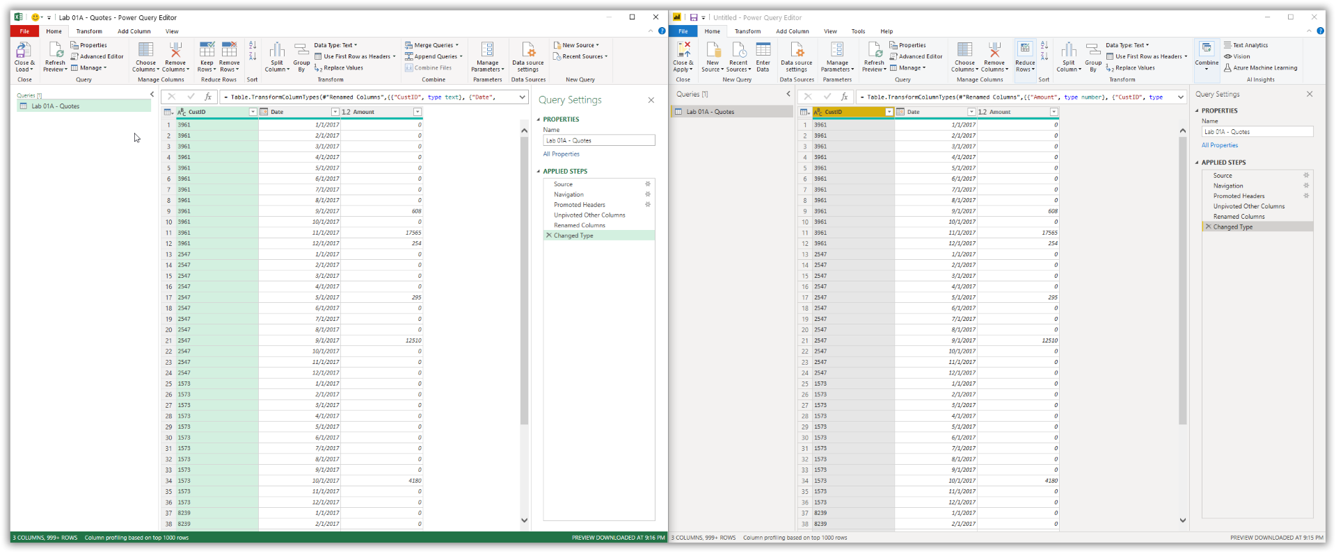The width and height of the screenshot is (1336, 553).
Task: Click Choose Columns in the Excel Power Query window
Action: point(146,56)
